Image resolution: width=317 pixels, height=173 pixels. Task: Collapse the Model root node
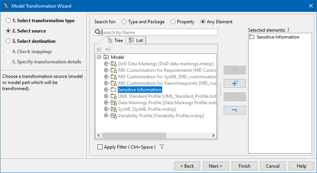pos(99,57)
